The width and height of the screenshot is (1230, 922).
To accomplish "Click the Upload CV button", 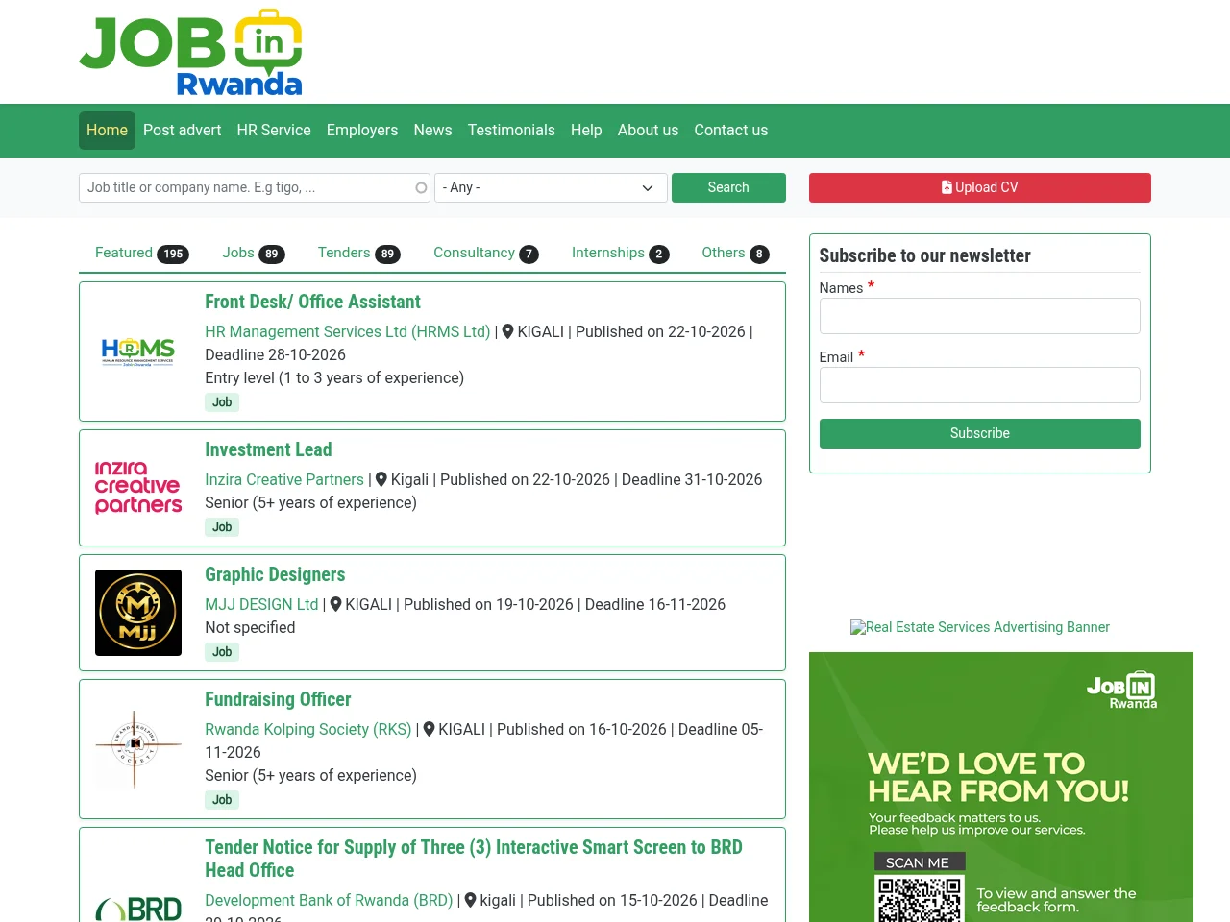I will pyautogui.click(x=980, y=188).
